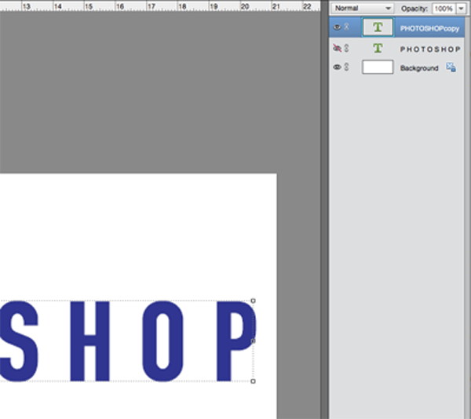Image resolution: width=471 pixels, height=419 pixels.
Task: Click the blue letter P on canvas
Action: (236, 341)
